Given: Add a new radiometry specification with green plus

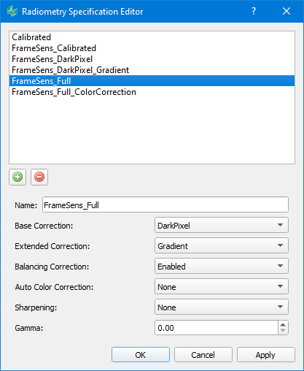Looking at the screenshot, I should click(x=17, y=177).
